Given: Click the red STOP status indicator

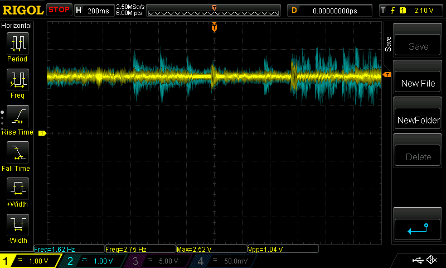Looking at the screenshot, I should (59, 9).
